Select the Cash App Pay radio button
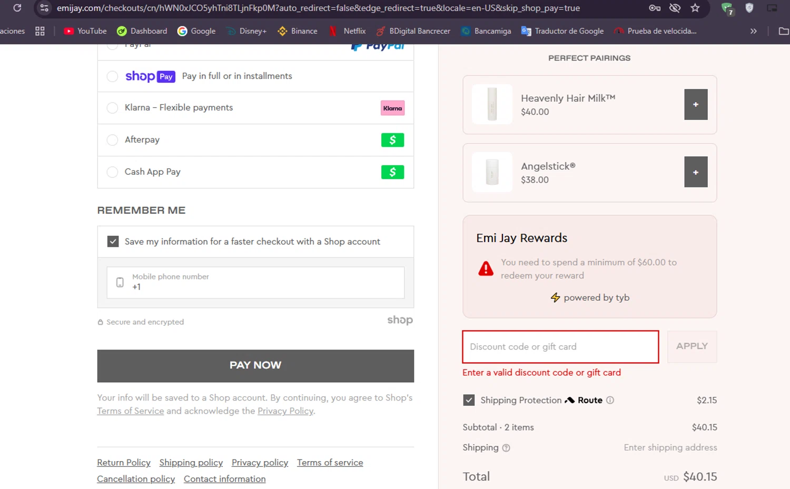Viewport: 790px width, 489px height. 112,172
